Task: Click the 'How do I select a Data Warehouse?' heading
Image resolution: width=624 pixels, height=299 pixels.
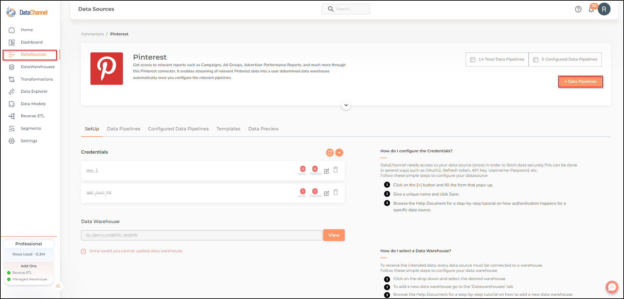Action: 416,251
